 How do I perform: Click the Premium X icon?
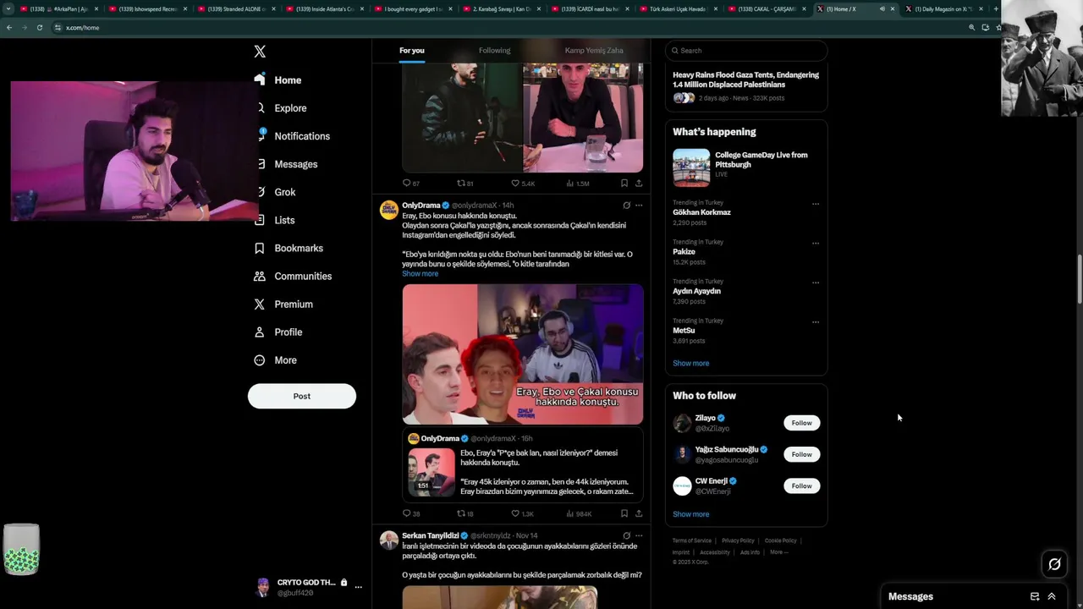[x=259, y=304]
